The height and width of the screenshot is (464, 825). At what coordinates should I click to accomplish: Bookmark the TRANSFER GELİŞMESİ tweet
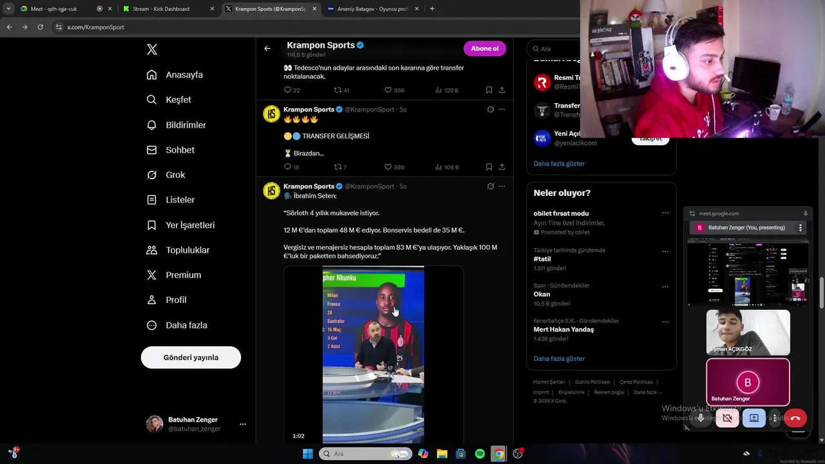(489, 167)
